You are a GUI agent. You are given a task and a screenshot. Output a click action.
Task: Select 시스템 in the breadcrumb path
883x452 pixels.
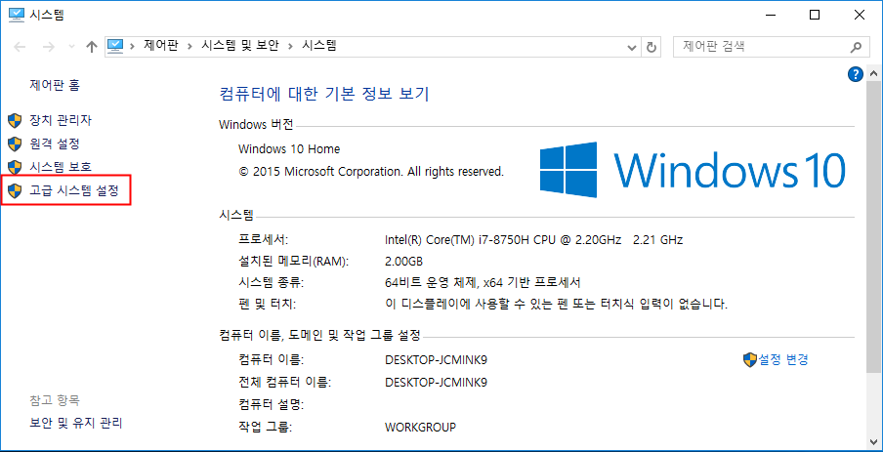[319, 46]
